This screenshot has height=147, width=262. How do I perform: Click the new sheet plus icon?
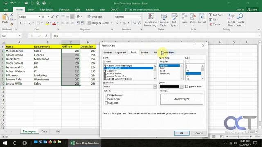(x=58, y=131)
